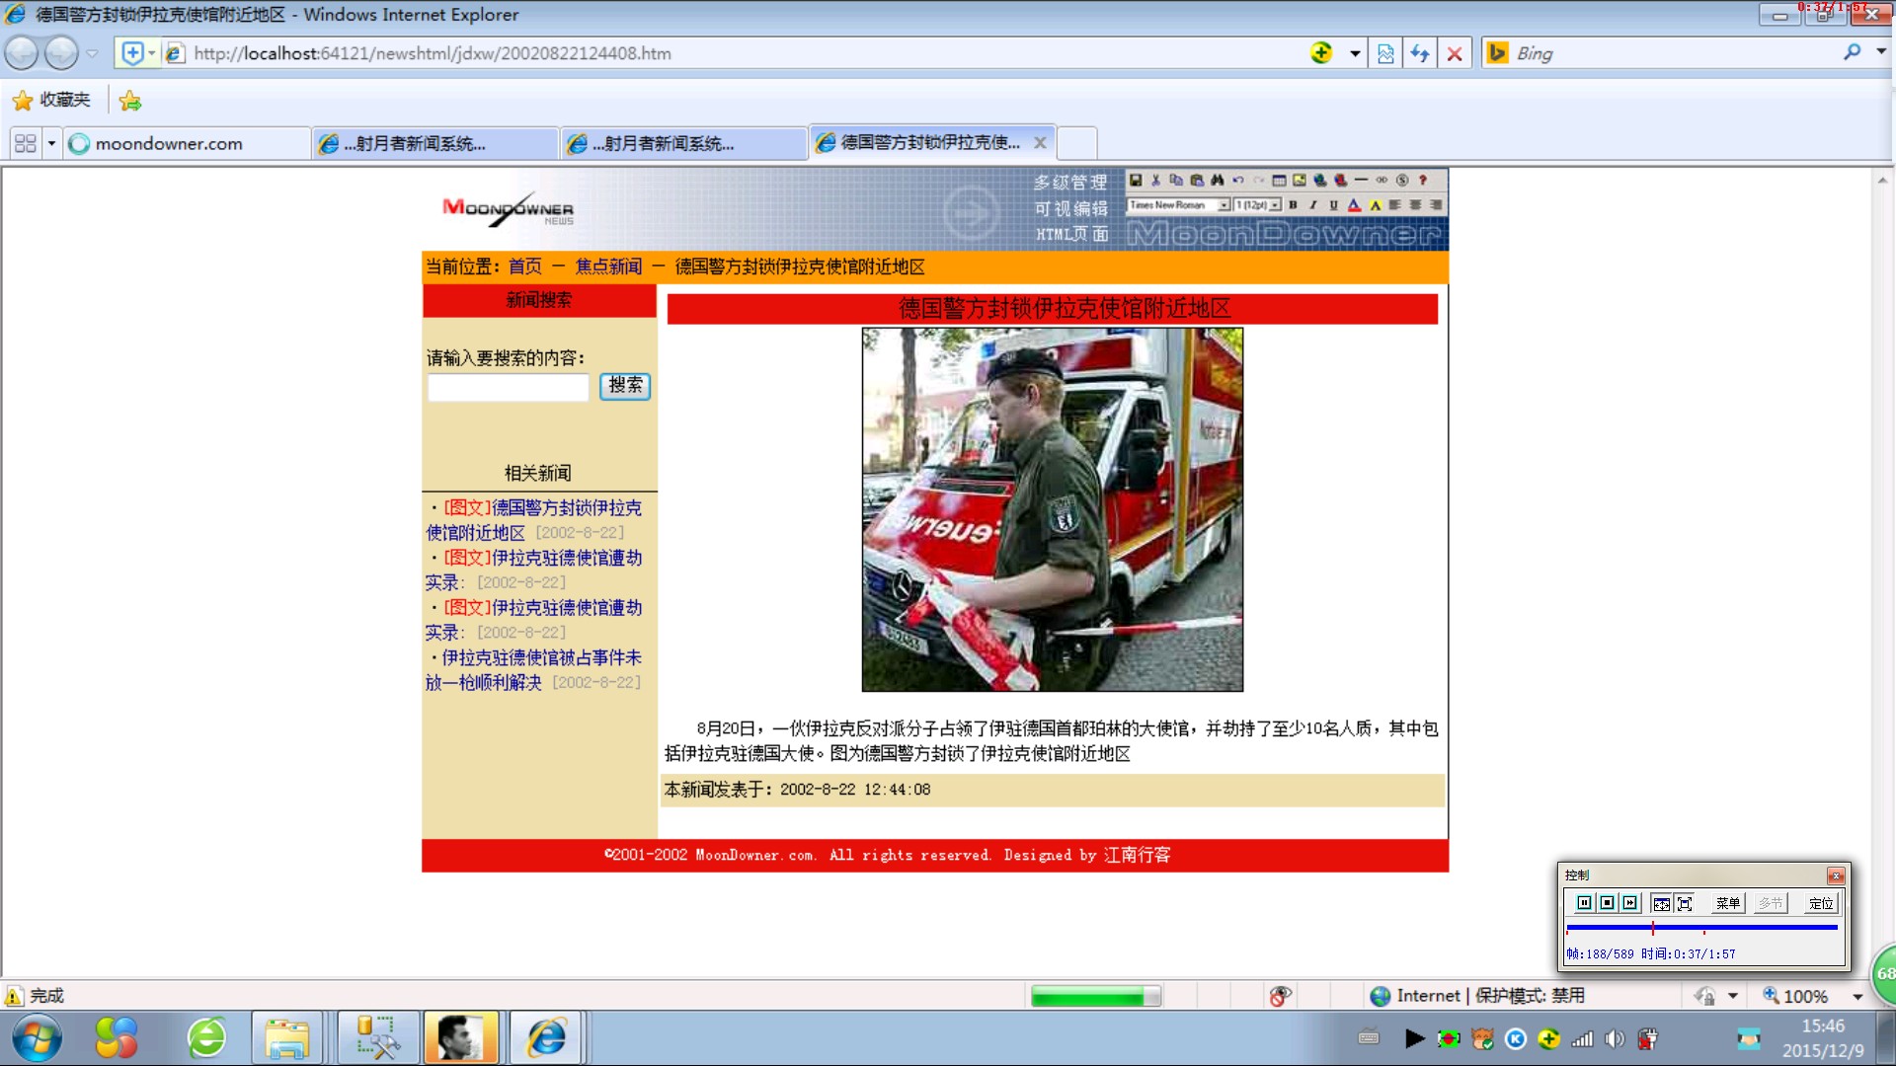The width and height of the screenshot is (1896, 1066).
Task: Open the search provider dropdown arrow
Action: click(1880, 52)
